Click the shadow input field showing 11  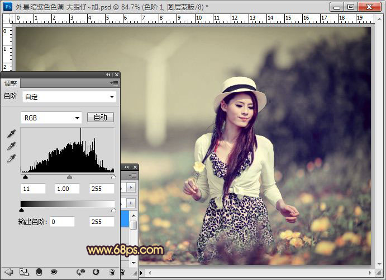pos(34,189)
